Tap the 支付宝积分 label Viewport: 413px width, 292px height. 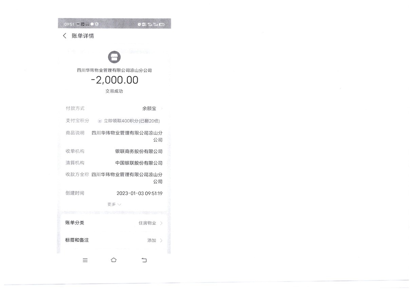77,121
